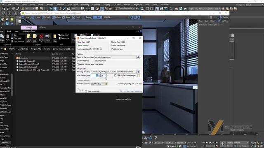Select the Select and Link chain icon
The width and height of the screenshot is (264, 148).
[13, 9]
